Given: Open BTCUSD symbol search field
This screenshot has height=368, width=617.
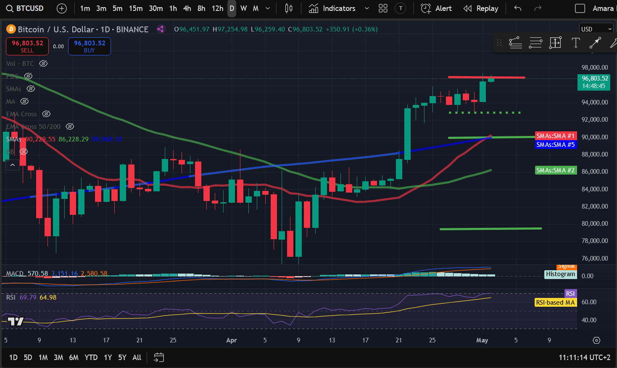Looking at the screenshot, I should coord(25,8).
